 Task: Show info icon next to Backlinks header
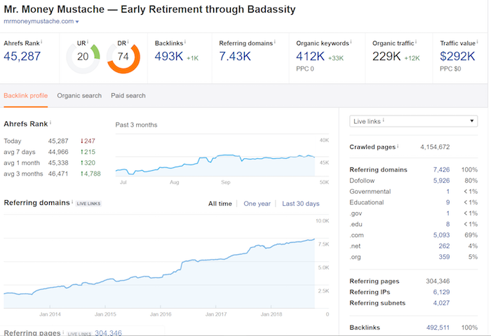(184, 41)
